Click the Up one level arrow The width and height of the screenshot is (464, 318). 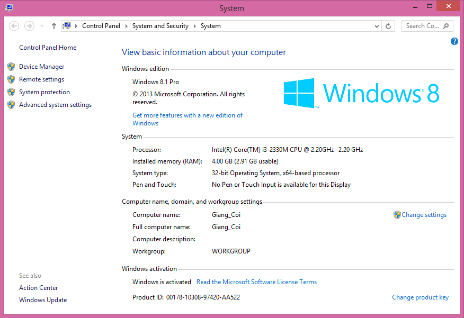tap(53, 25)
